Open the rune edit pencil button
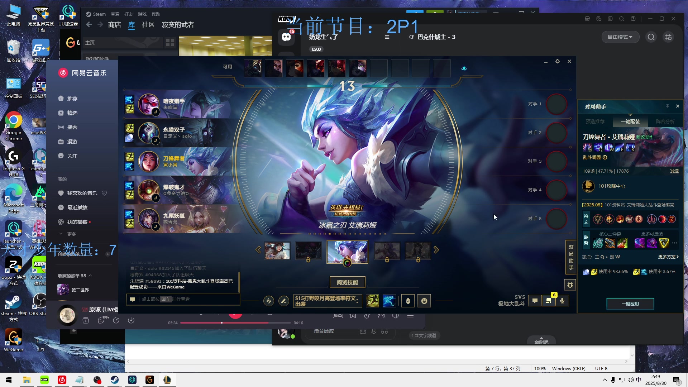Screen dimensions: 688x387 pyautogui.click(x=284, y=301)
